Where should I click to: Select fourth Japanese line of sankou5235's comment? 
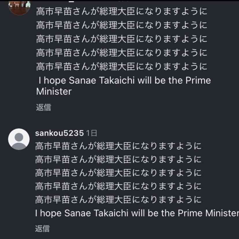tap(118, 186)
